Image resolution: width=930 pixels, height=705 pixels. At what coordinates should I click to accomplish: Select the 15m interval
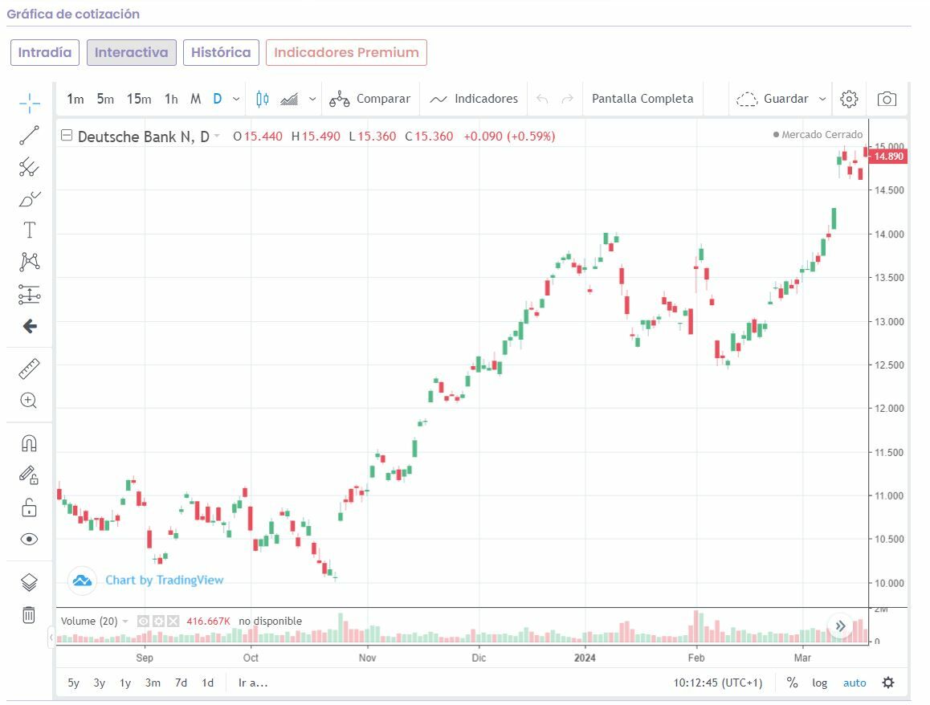(139, 99)
